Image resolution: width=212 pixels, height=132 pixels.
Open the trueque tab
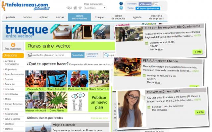(x=99, y=17)
